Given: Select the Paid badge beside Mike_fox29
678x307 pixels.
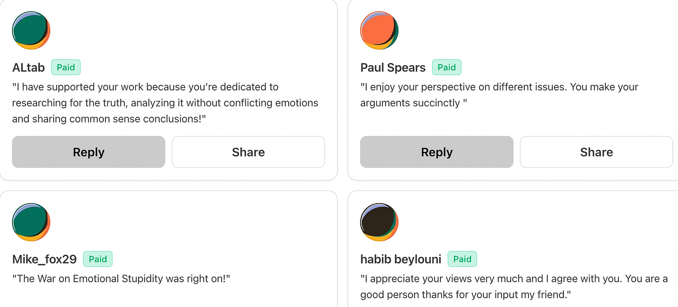Looking at the screenshot, I should pyautogui.click(x=98, y=259).
